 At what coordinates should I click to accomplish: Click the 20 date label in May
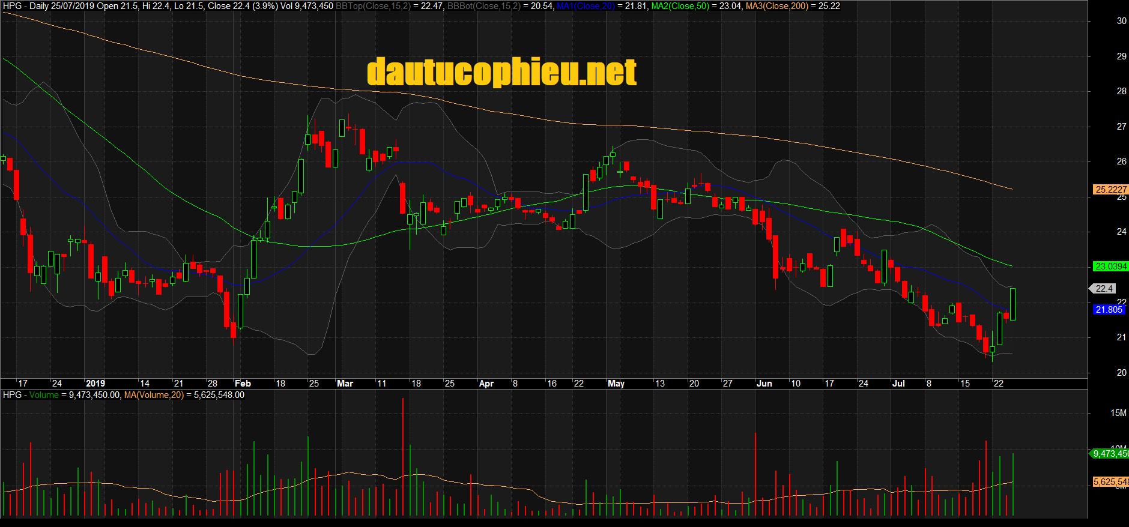(x=694, y=384)
